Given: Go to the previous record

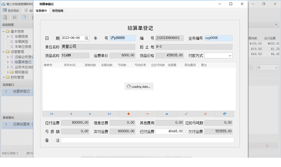Looking at the screenshot, I should [71, 114].
